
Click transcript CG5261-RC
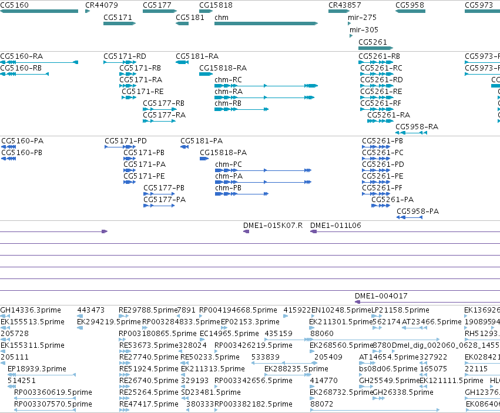381,68
